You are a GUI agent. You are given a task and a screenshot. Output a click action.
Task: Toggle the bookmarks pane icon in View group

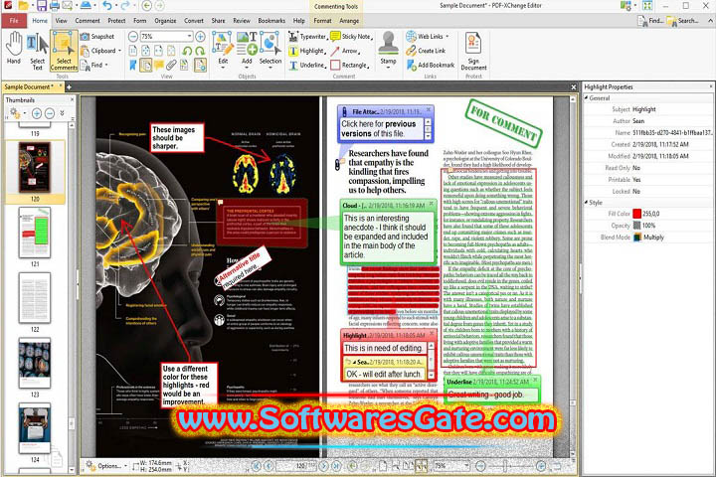click(132, 66)
